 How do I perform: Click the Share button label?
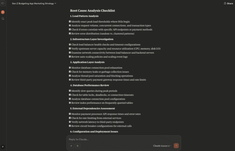[x=230, y=3]
